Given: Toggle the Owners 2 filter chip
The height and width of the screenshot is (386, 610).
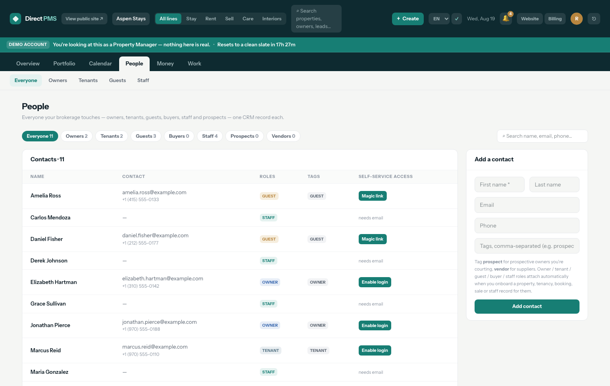Looking at the screenshot, I should click(x=76, y=136).
